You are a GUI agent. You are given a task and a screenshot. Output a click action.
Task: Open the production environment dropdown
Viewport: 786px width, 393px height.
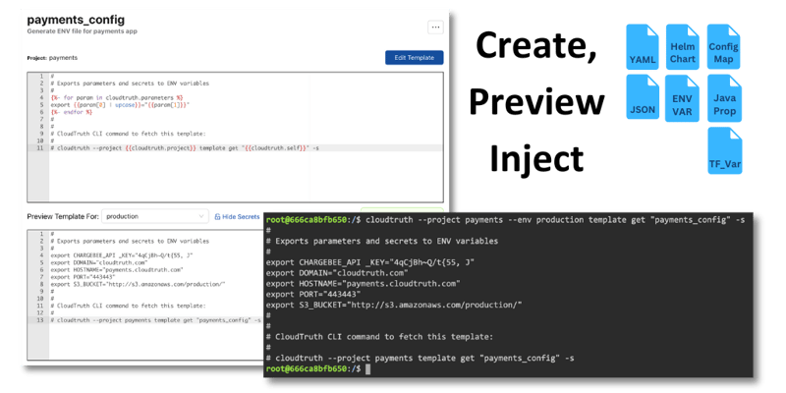click(154, 216)
